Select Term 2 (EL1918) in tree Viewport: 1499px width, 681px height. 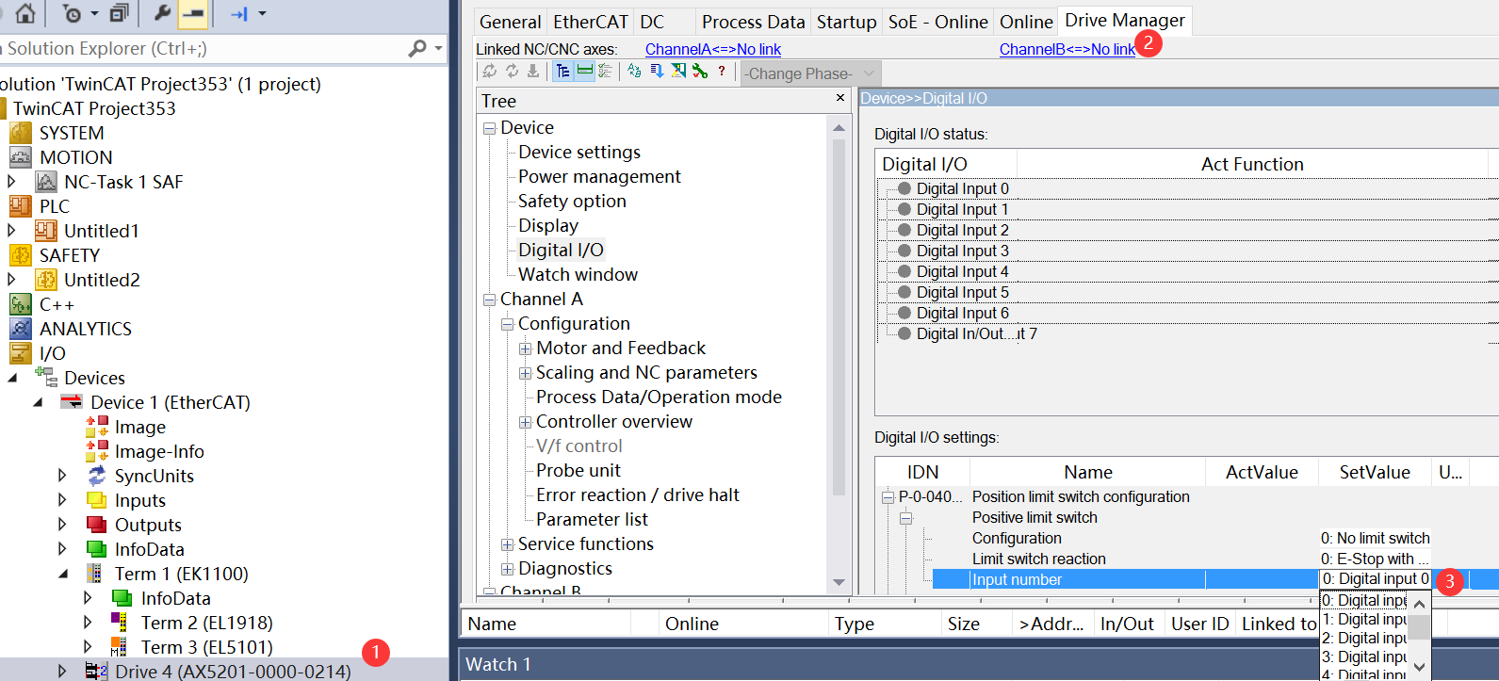[x=206, y=623]
